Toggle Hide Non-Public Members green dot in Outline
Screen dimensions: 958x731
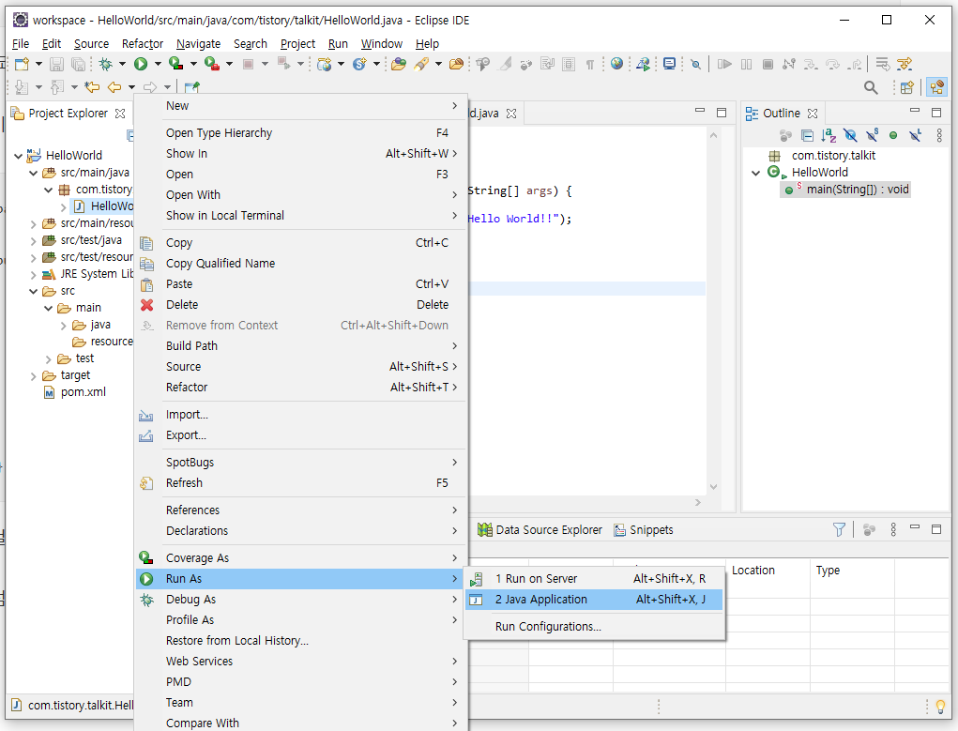pos(893,136)
